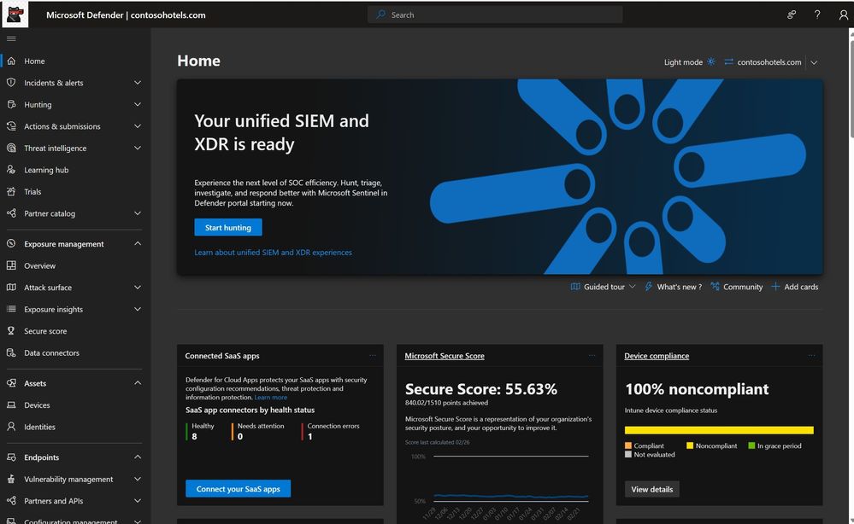
Task: Open the Guided tour dropdown
Action: (x=603, y=287)
